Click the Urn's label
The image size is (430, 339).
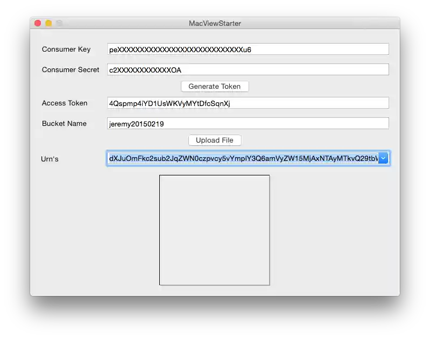pyautogui.click(x=50, y=159)
